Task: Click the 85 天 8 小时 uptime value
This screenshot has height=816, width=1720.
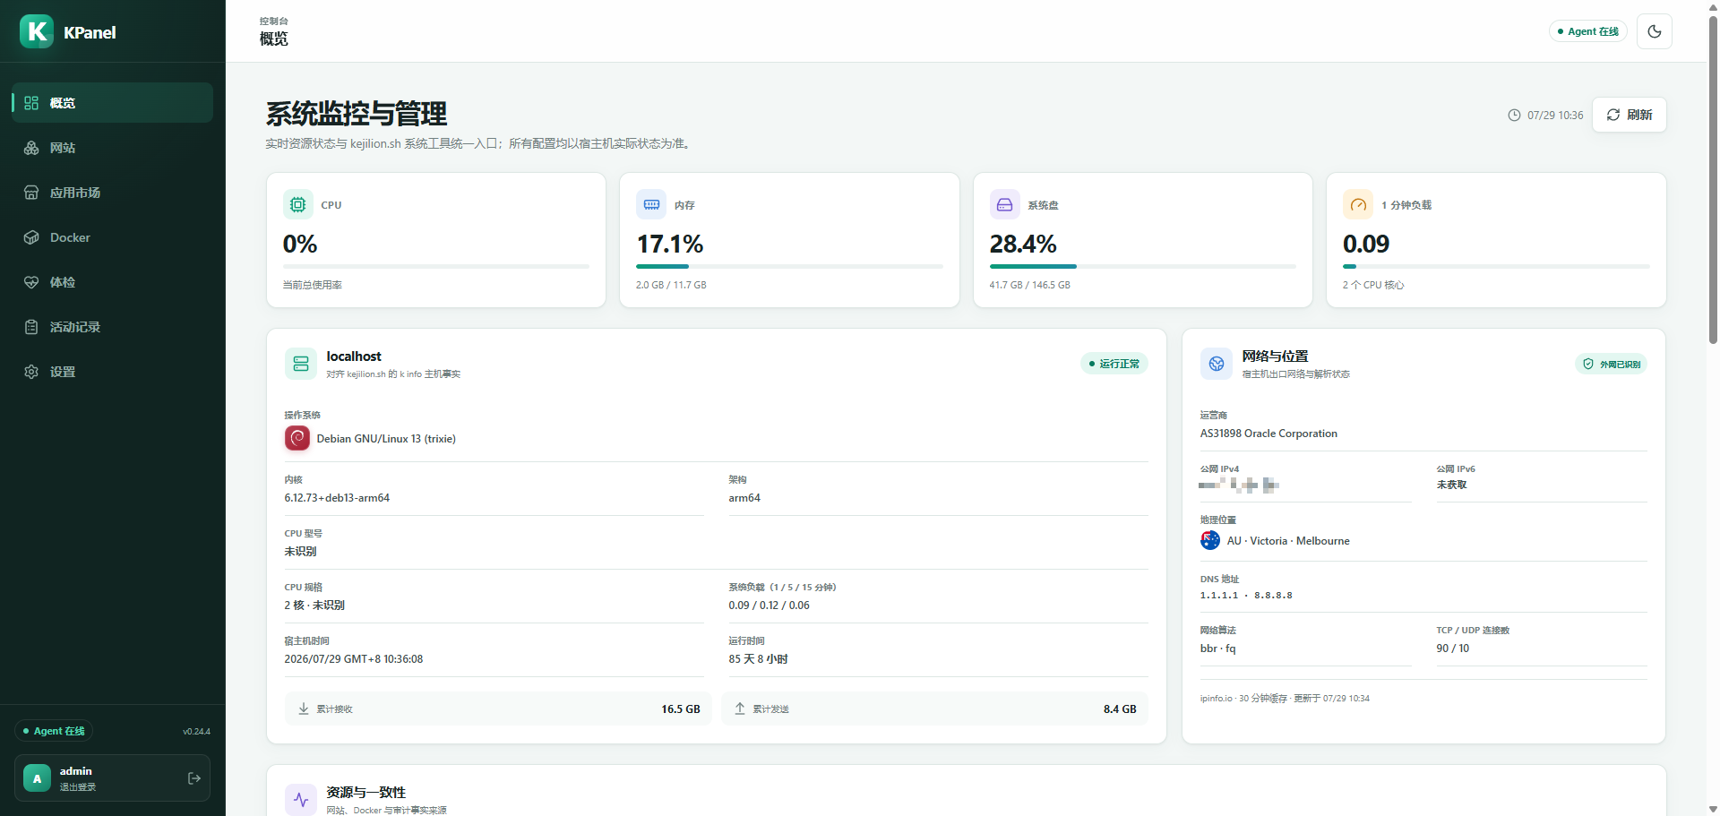Action: [758, 659]
